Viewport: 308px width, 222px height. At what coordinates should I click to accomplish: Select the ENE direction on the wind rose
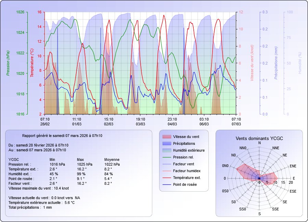pyautogui.click(x=293, y=166)
